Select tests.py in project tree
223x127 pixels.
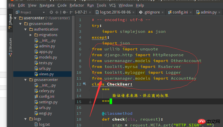[x=46, y=63]
